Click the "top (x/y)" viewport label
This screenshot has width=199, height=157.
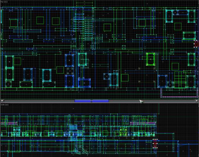point(4,2)
